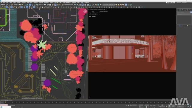The height and width of the screenshot is (108, 192).
Task: Click the teapot Render icon
Action: point(101,5)
